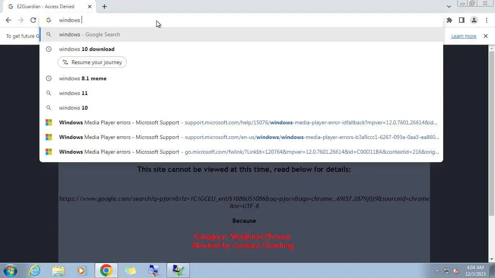Click Microsoft logo of help/15076 suggestion
This screenshot has height=278, width=495.
(x=49, y=122)
